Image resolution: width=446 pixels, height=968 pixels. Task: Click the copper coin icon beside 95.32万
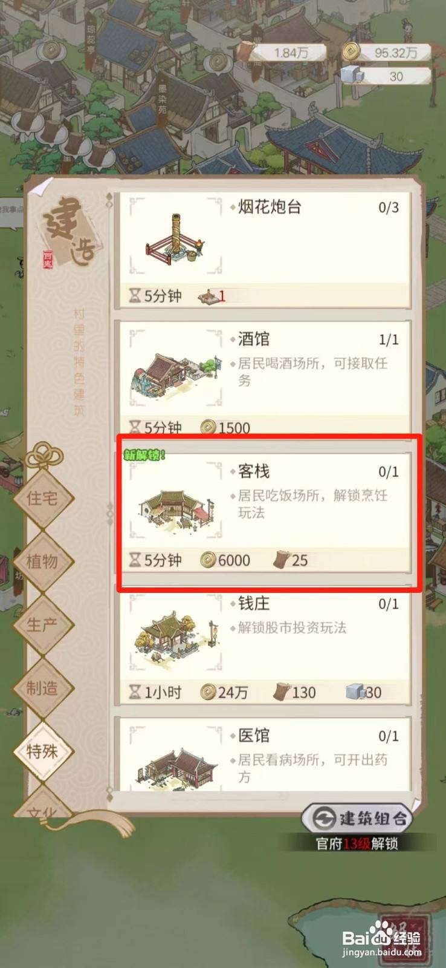(351, 51)
